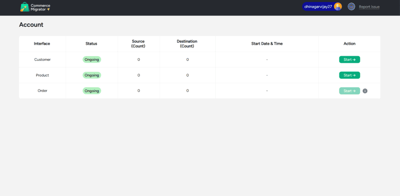Start the Customer migration
400x196 pixels.
349,60
